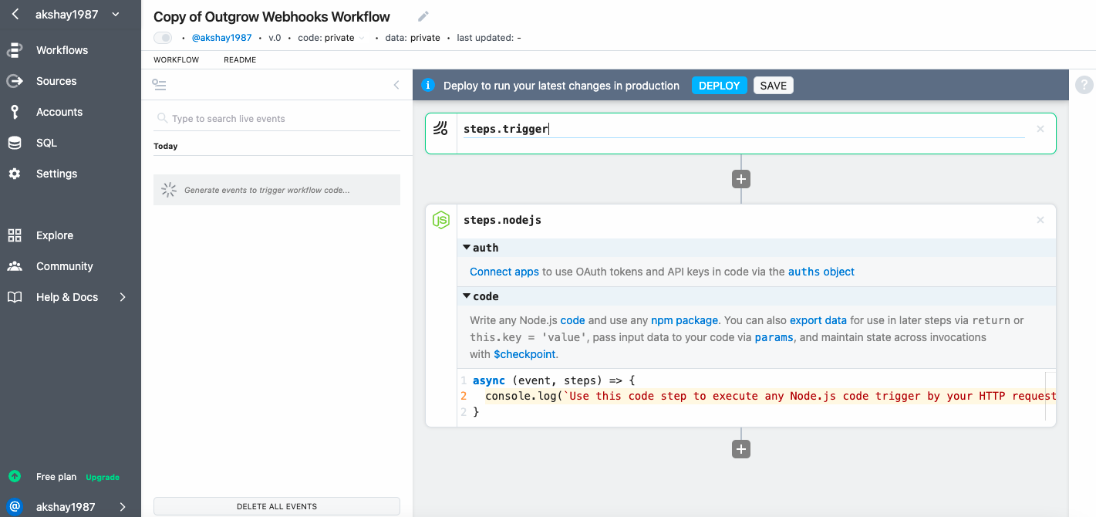Click the Settings gear icon
The height and width of the screenshot is (517, 1096).
tap(15, 174)
